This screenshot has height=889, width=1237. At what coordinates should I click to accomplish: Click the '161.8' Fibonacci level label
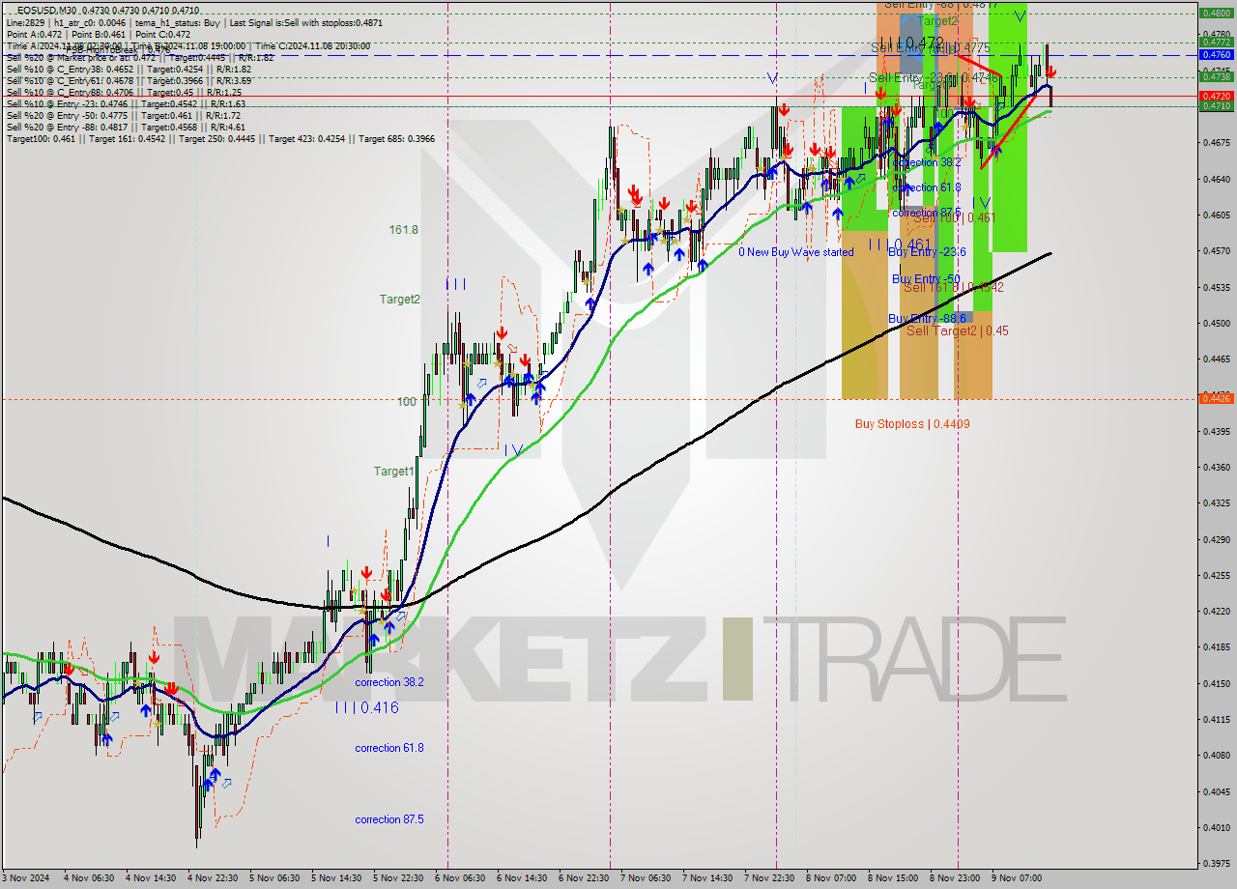click(x=404, y=230)
